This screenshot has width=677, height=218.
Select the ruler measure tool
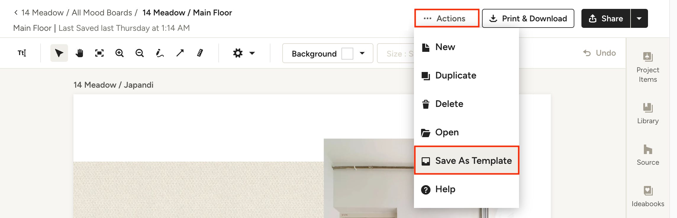[x=200, y=53]
